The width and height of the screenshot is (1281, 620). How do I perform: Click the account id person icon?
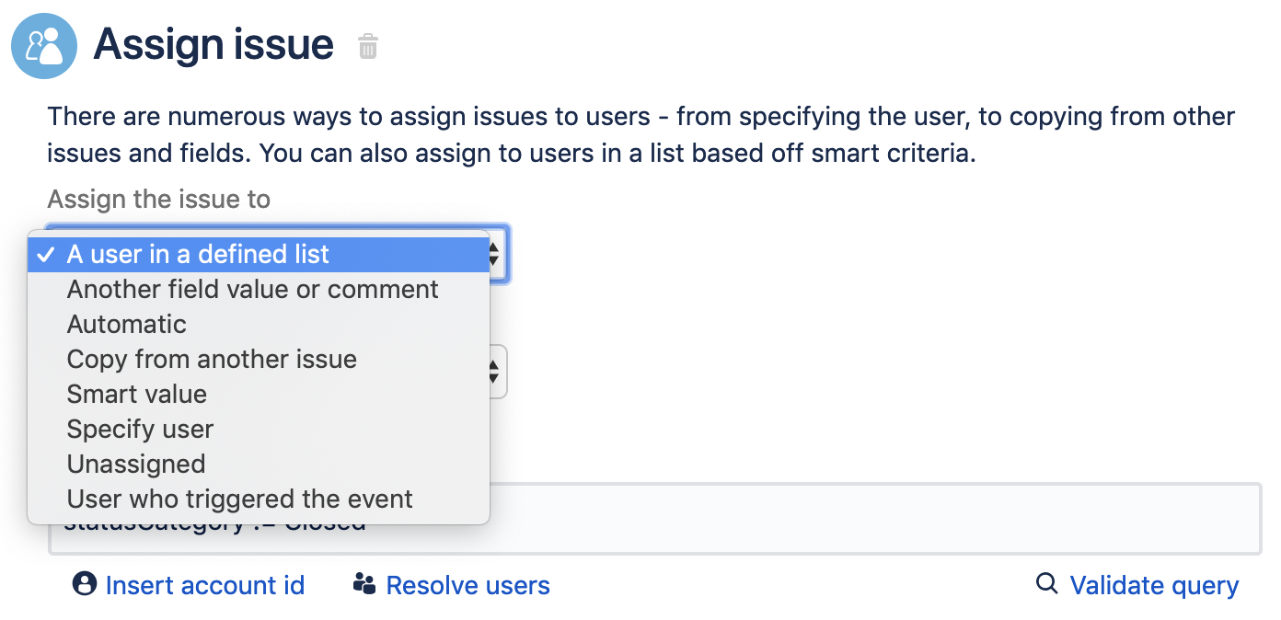tap(85, 584)
